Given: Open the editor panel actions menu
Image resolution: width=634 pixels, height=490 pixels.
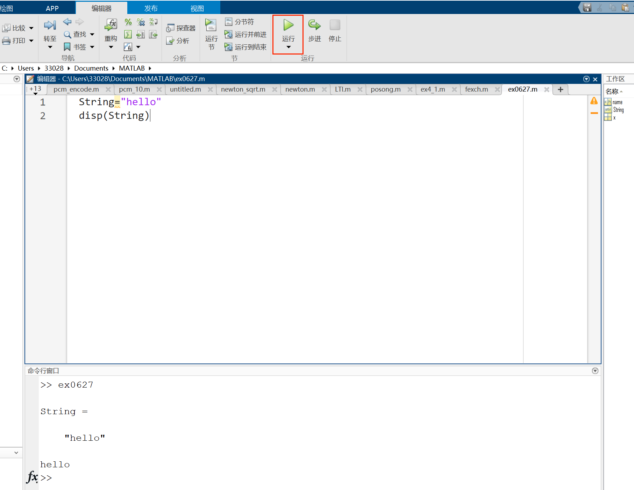Looking at the screenshot, I should pyautogui.click(x=586, y=79).
